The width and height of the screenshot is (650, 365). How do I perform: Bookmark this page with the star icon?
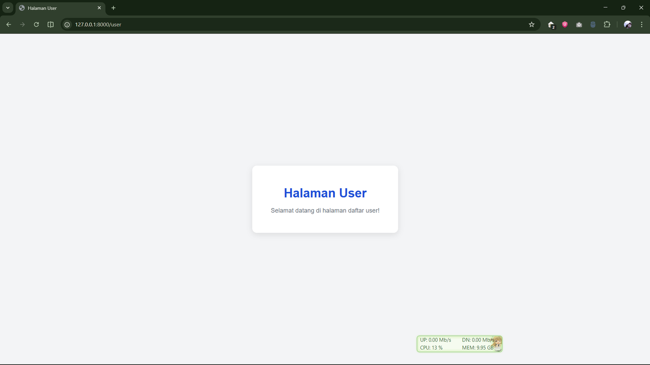click(x=531, y=24)
